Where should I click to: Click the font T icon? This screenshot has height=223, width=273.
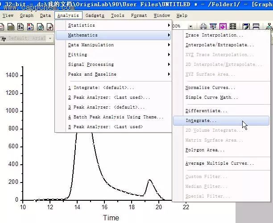click(x=3, y=38)
